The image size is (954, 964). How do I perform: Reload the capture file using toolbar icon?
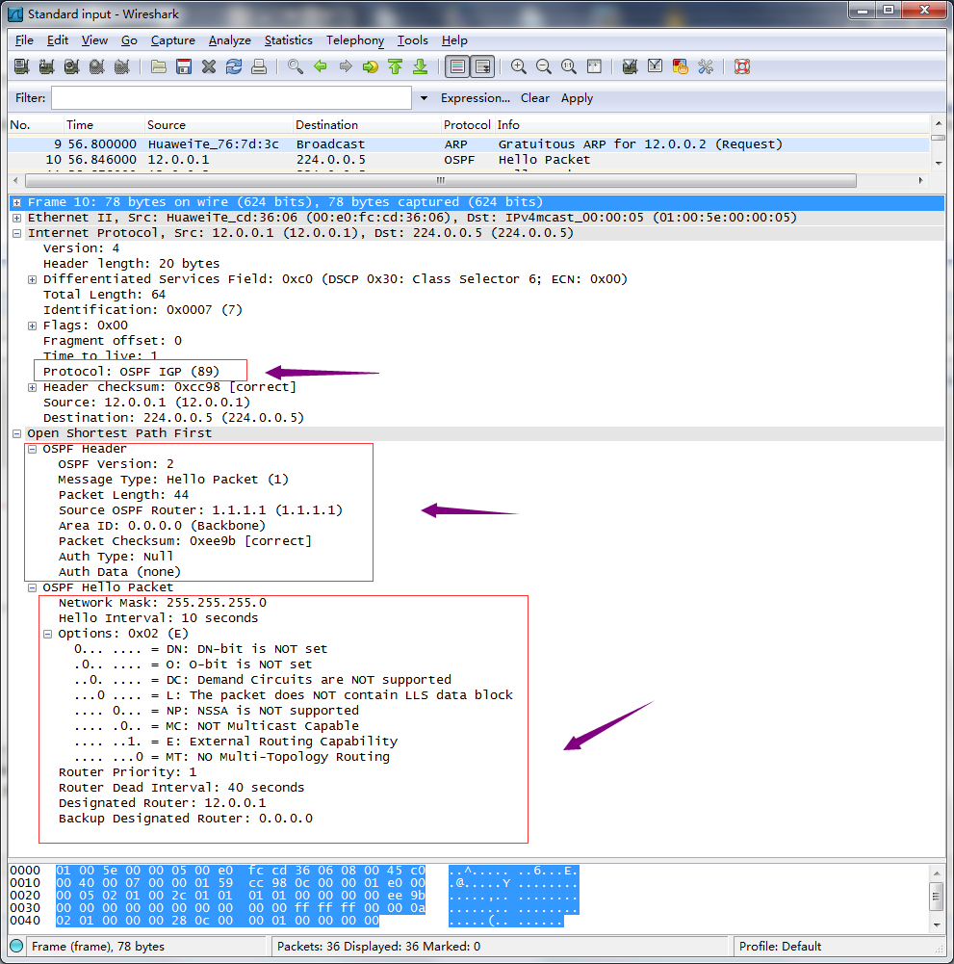(x=234, y=66)
